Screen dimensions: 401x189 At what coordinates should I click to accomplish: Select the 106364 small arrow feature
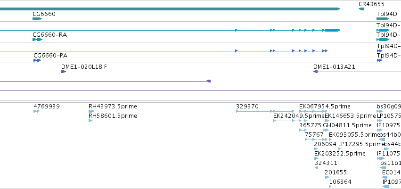point(330,187)
